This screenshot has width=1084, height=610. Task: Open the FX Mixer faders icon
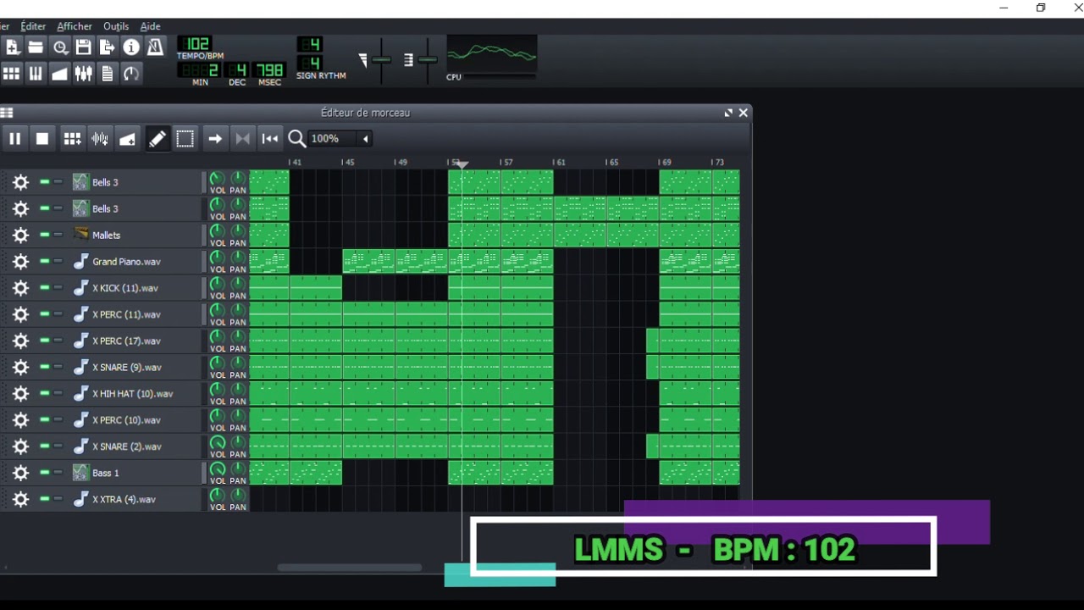coord(83,74)
